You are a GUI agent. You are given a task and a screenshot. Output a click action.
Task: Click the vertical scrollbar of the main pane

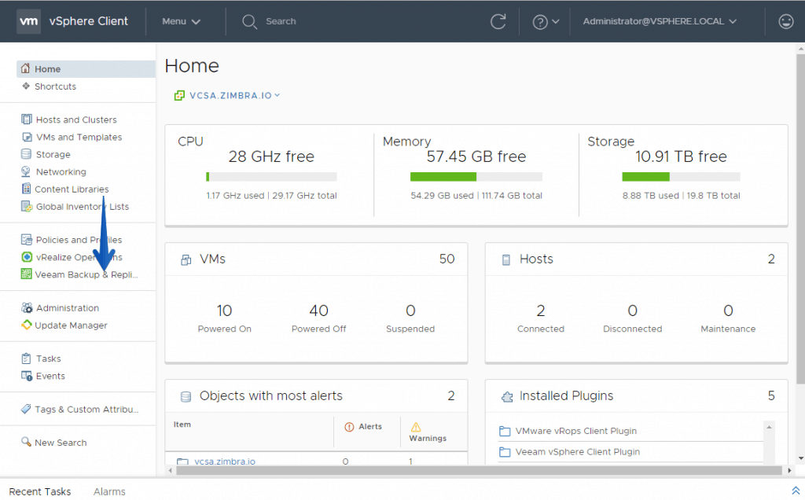click(800, 219)
